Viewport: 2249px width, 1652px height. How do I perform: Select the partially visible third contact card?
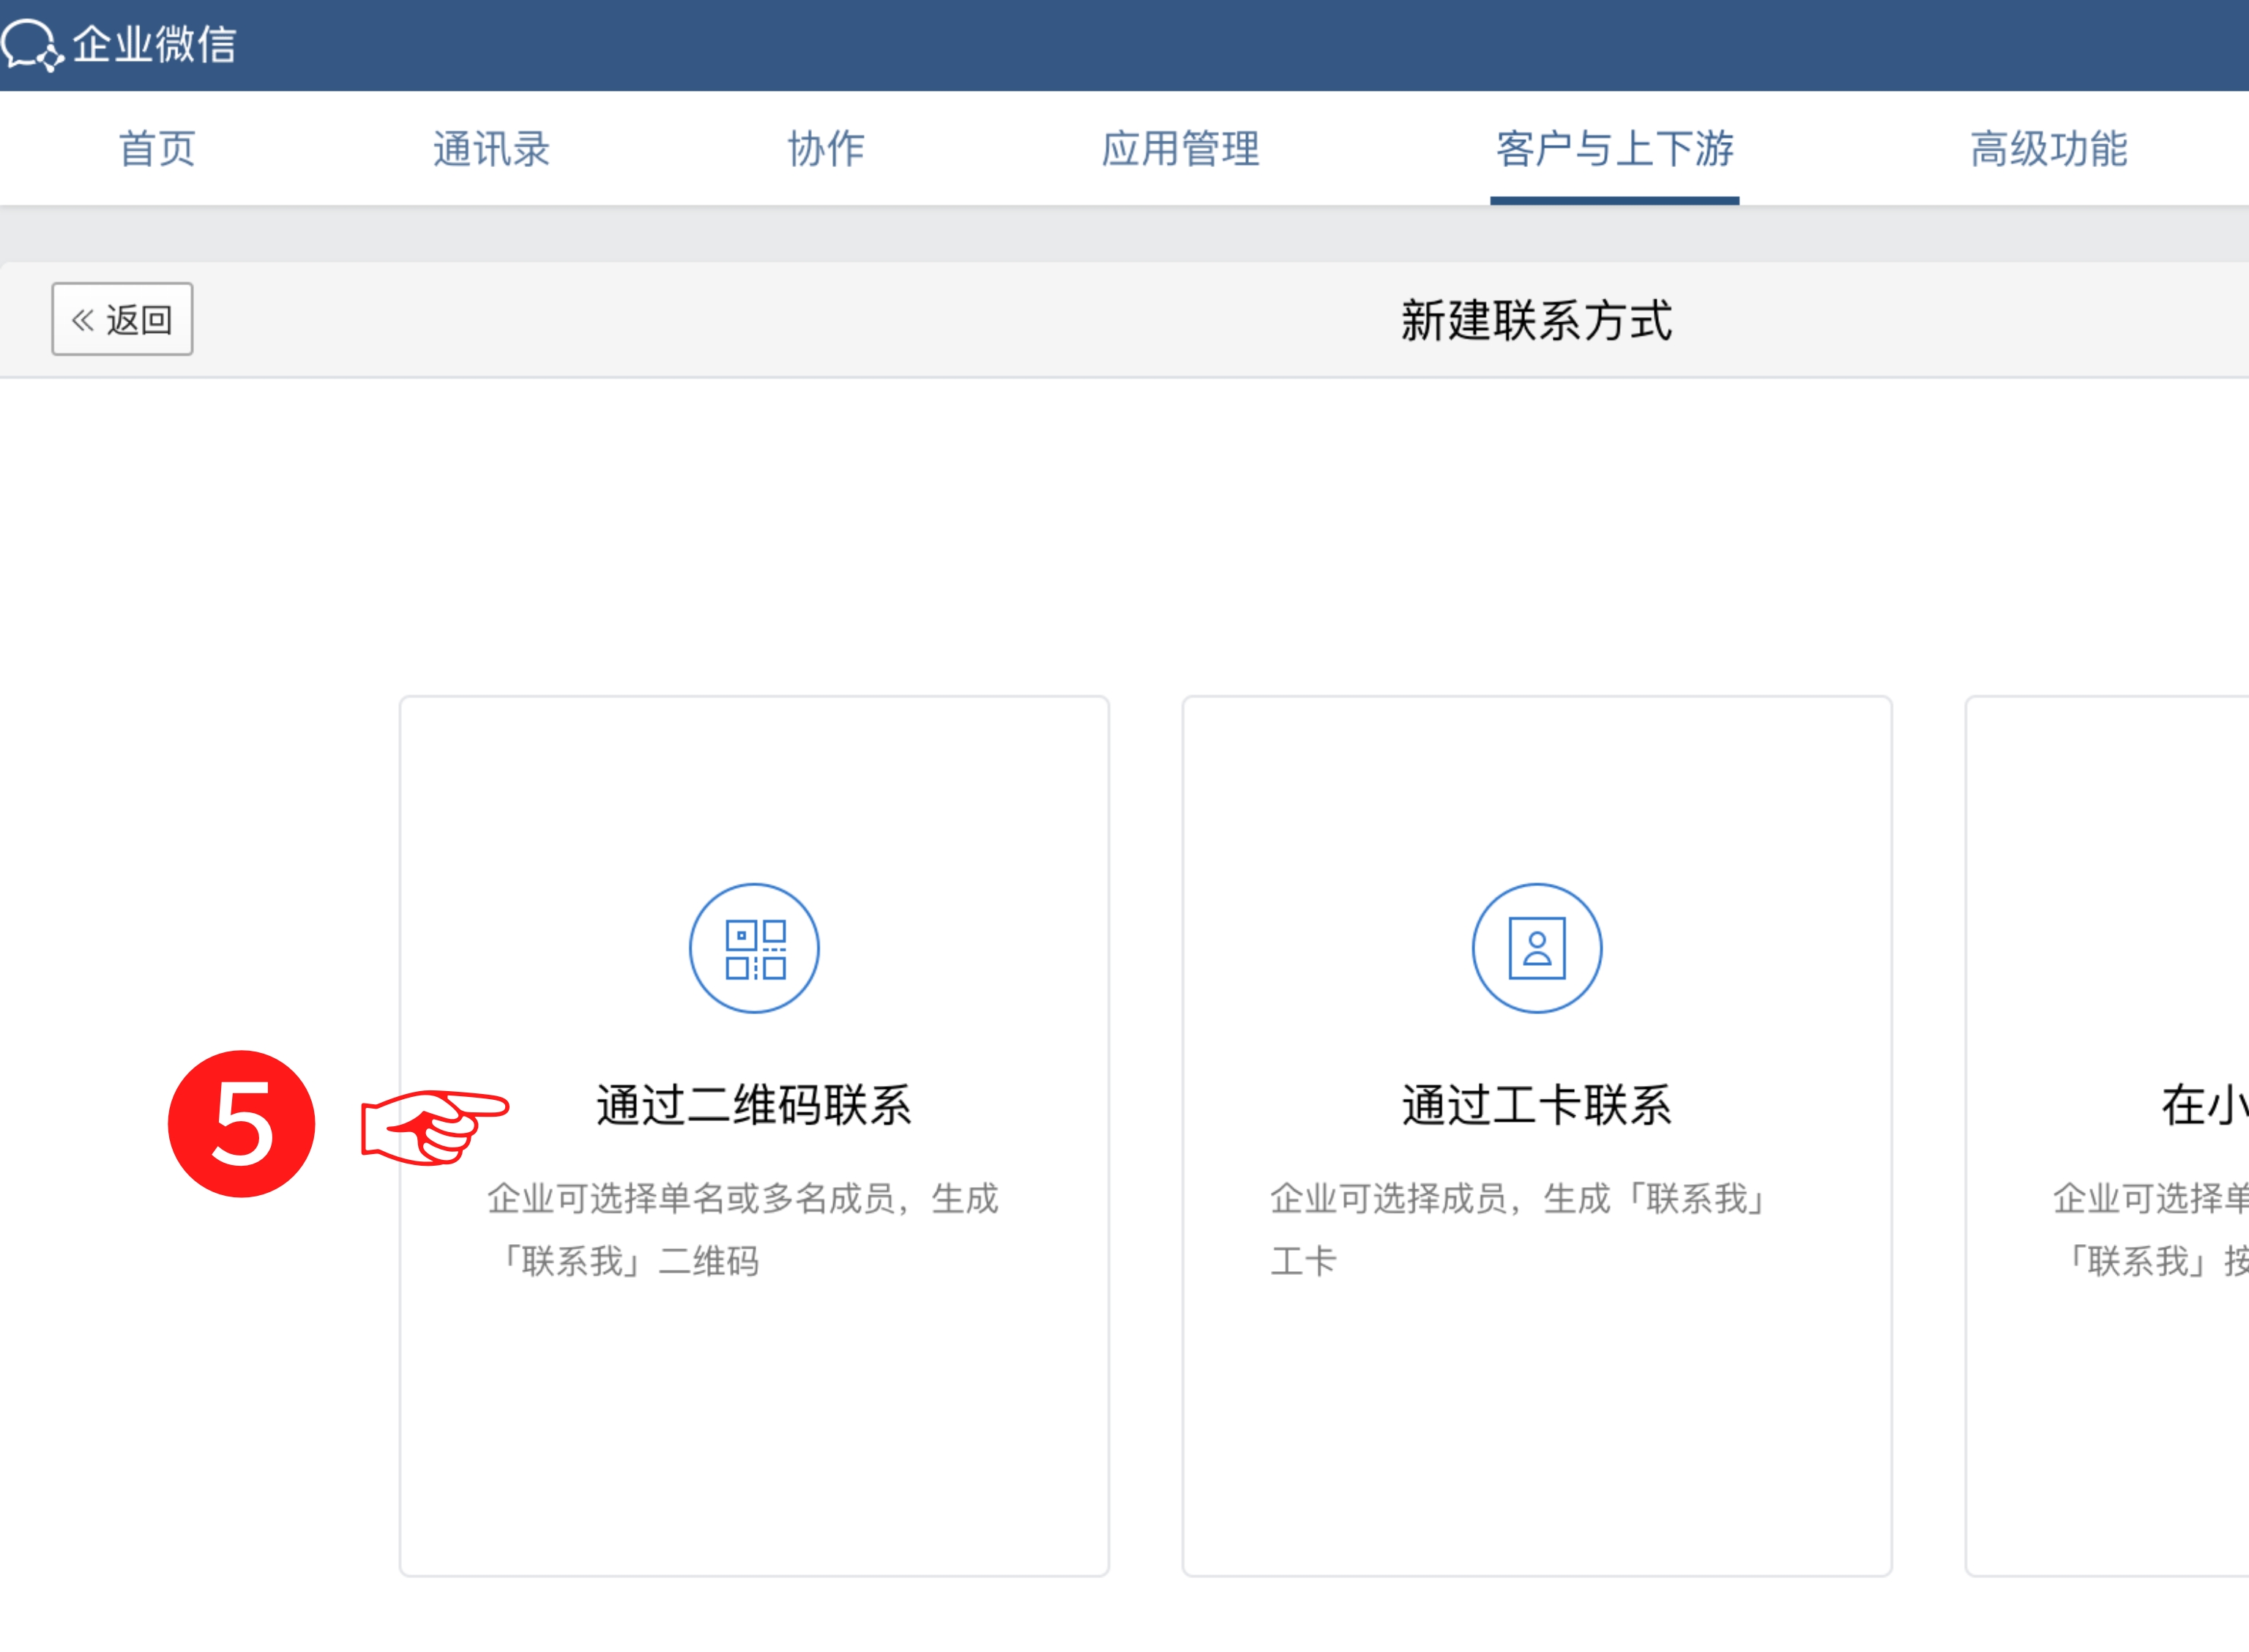pos(2109,1135)
